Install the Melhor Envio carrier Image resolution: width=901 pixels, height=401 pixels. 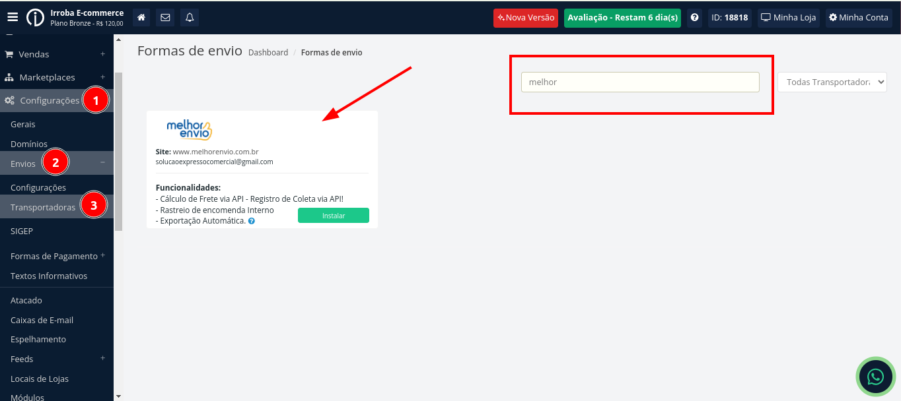pos(334,216)
